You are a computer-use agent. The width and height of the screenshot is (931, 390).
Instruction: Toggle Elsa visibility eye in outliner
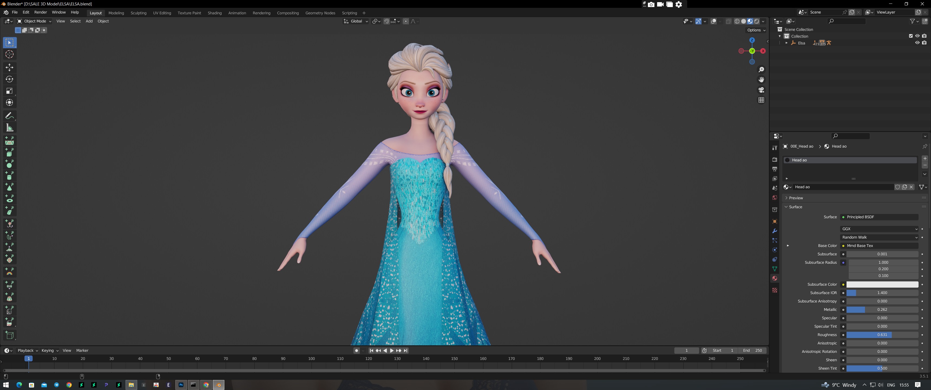[917, 43]
